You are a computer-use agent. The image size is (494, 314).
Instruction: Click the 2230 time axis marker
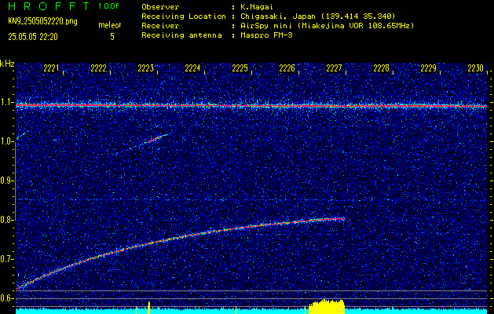[x=476, y=68]
